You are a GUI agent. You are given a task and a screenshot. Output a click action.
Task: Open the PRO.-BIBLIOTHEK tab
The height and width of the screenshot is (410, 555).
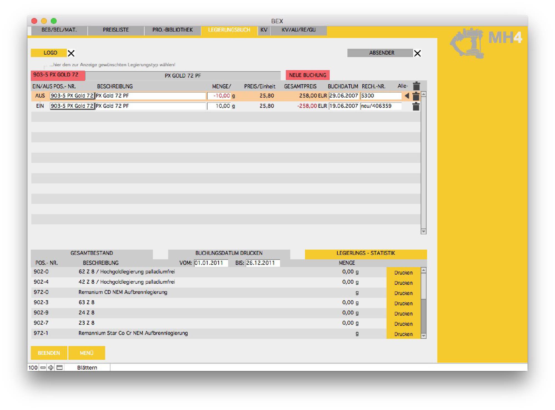[172, 30]
